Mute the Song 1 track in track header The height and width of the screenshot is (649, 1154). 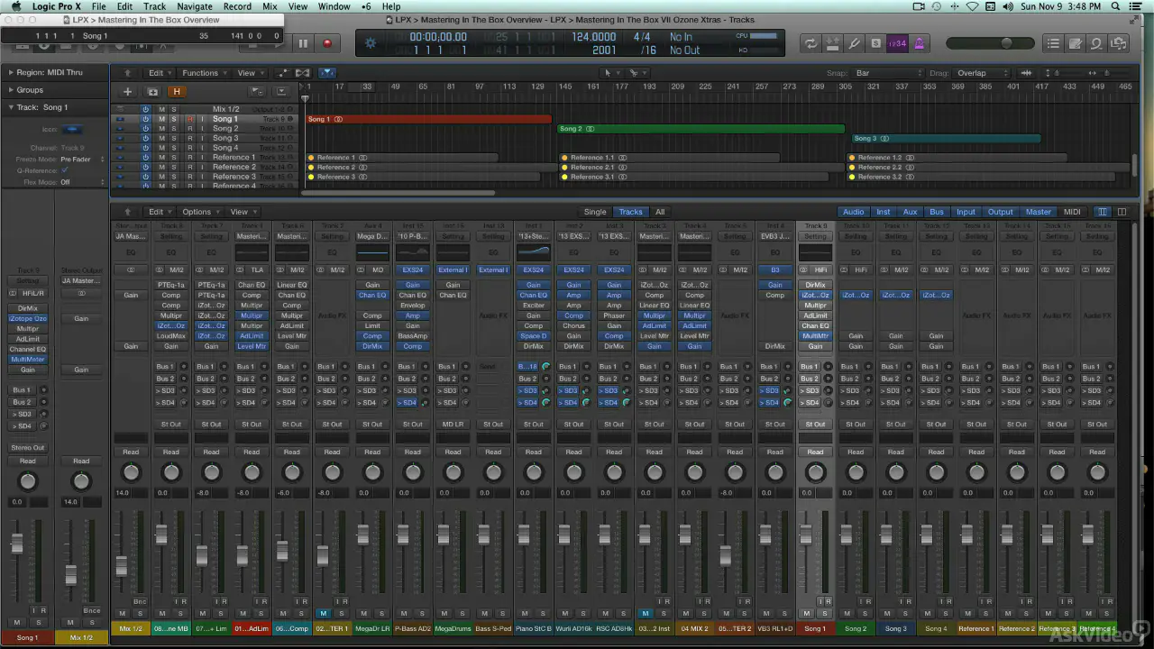pos(162,119)
